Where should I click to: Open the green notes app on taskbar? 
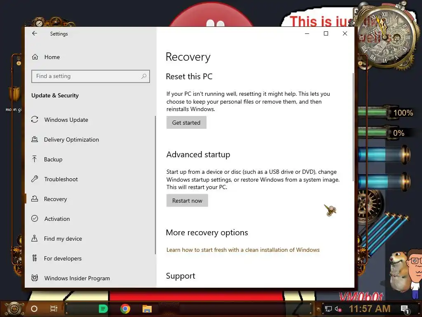tap(103, 309)
